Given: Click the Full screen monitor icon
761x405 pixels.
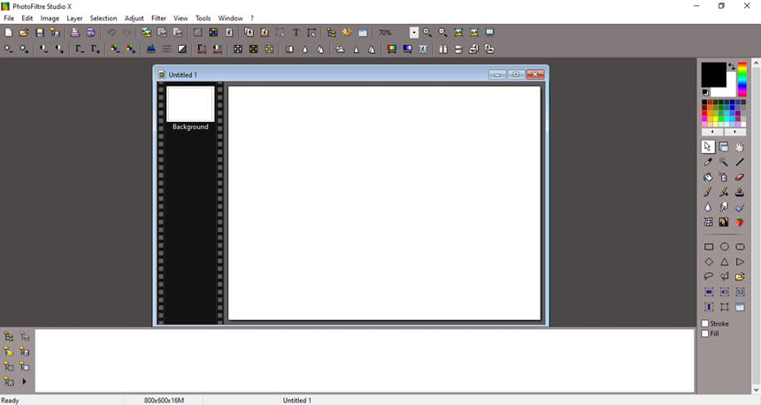Looking at the screenshot, I should (x=489, y=33).
